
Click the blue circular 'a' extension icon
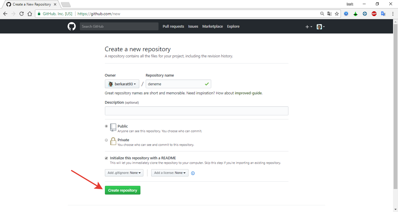click(x=346, y=14)
